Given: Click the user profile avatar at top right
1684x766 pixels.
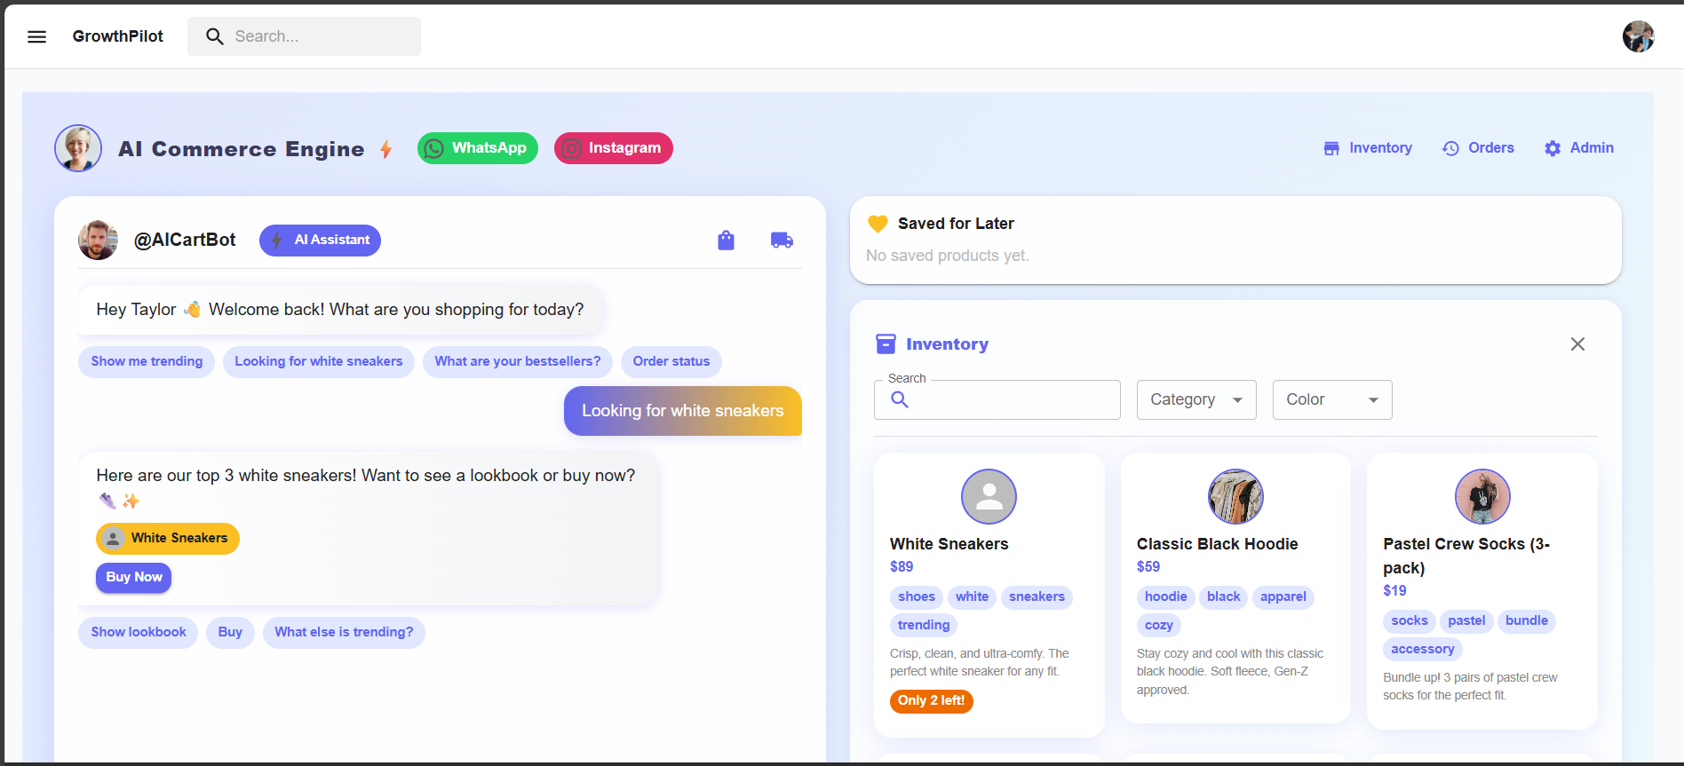Looking at the screenshot, I should [1638, 36].
